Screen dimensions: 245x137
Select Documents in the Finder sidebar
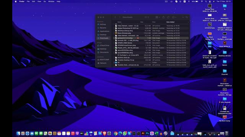[103, 53]
